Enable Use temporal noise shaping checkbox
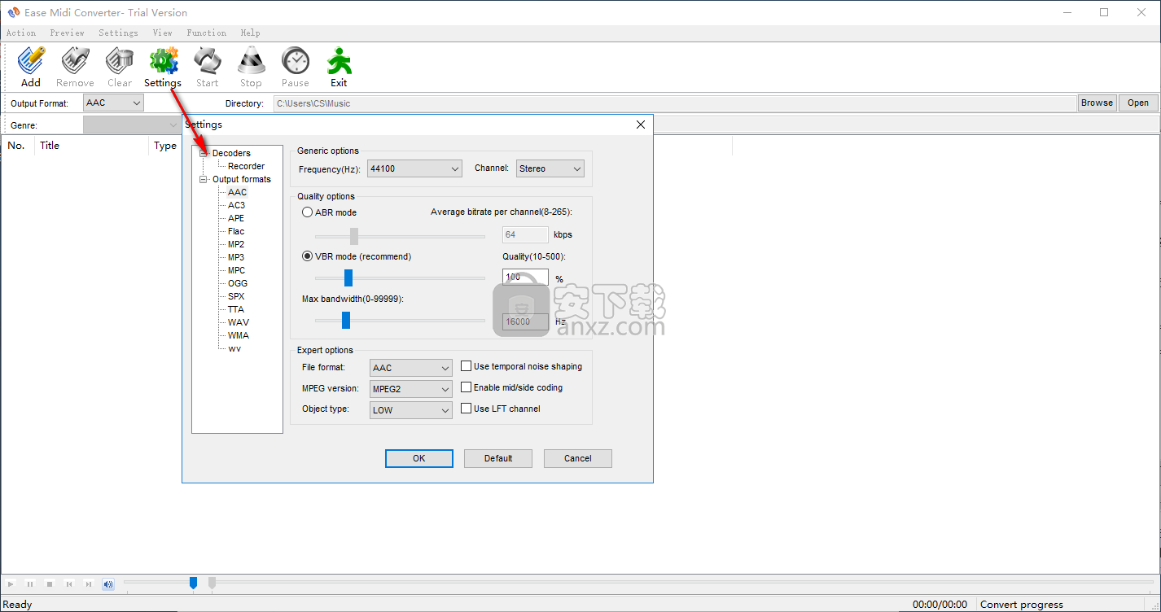 pyautogui.click(x=467, y=366)
